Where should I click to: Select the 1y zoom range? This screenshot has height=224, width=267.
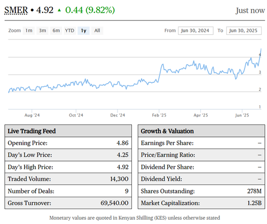coord(83,30)
